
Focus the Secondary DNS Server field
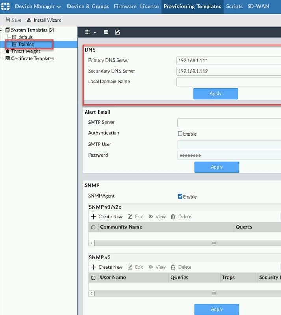pos(229,71)
